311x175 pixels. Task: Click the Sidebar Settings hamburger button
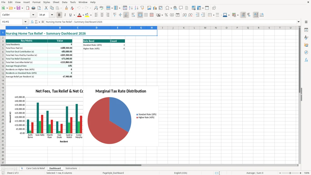click(x=306, y=22)
